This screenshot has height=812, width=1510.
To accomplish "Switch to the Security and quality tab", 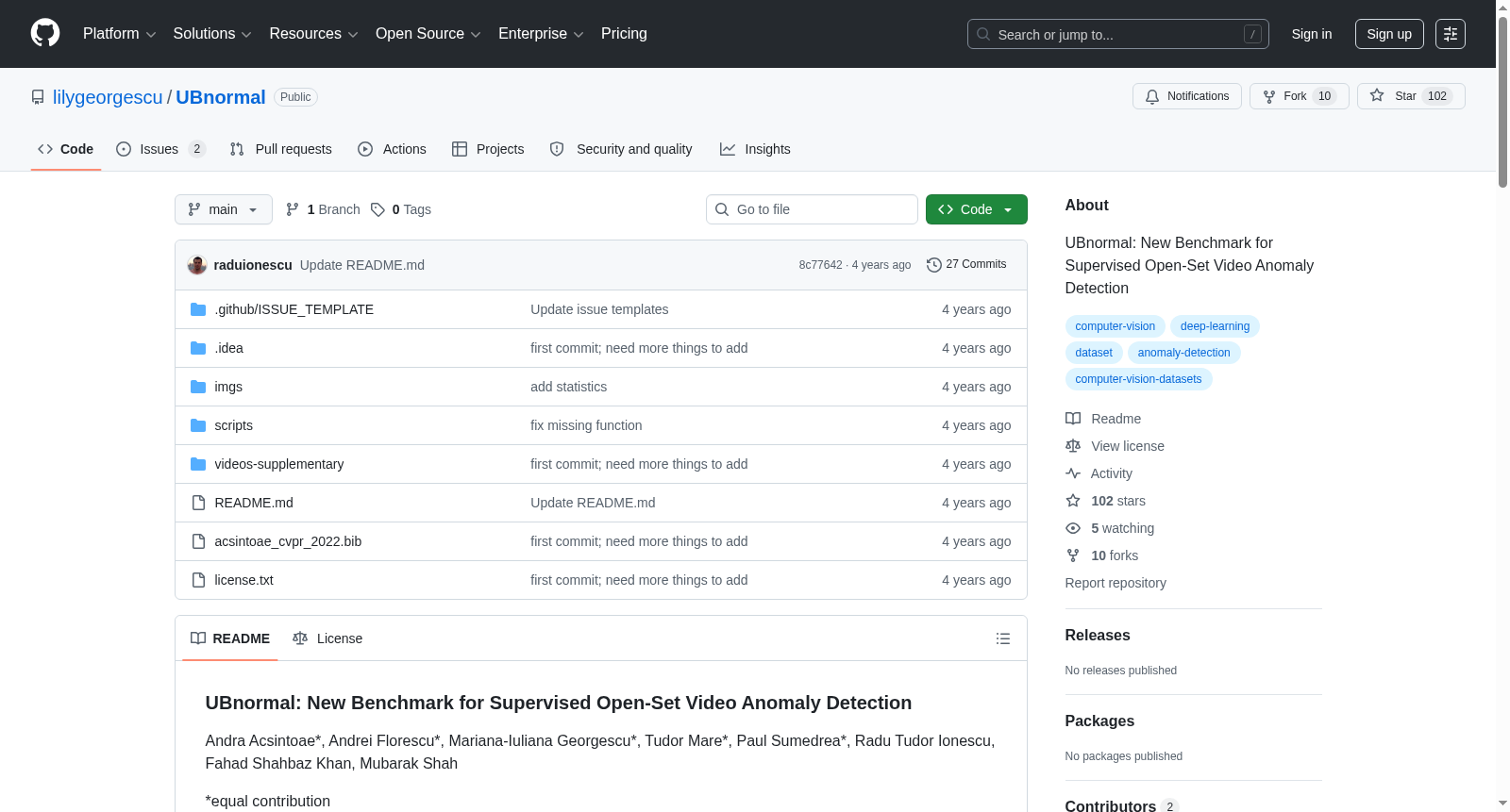I will pos(621,149).
